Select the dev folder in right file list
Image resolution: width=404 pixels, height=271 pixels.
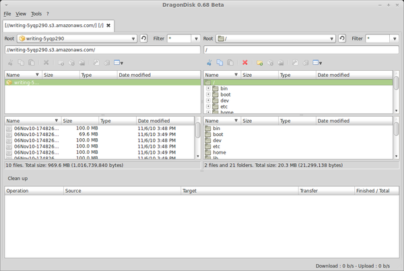[x=217, y=140]
